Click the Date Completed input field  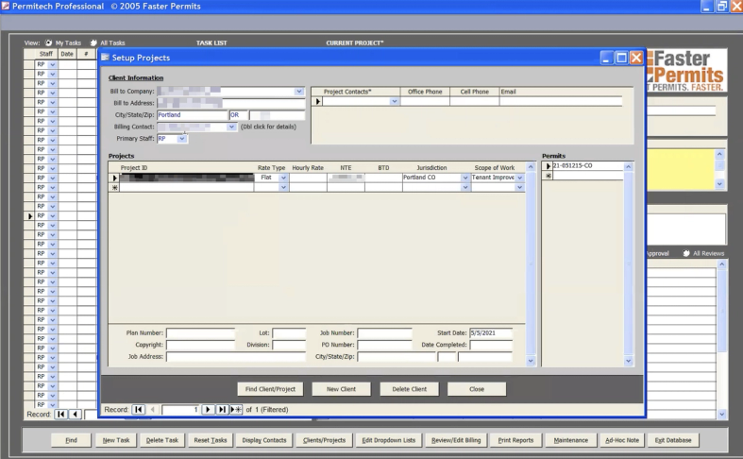click(491, 345)
